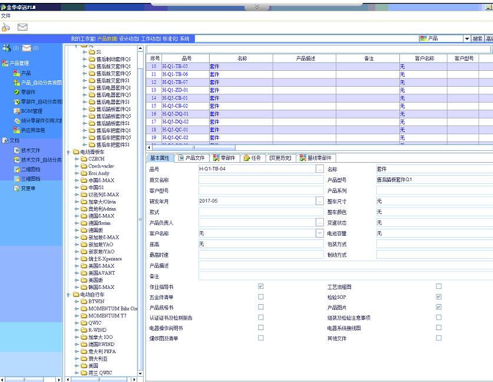Click the envelope mail icon in the toolbar
Viewport: 493px width, 382px height.
point(22,27)
